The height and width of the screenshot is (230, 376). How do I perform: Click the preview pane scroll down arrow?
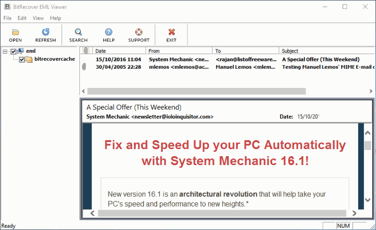coord(368,199)
